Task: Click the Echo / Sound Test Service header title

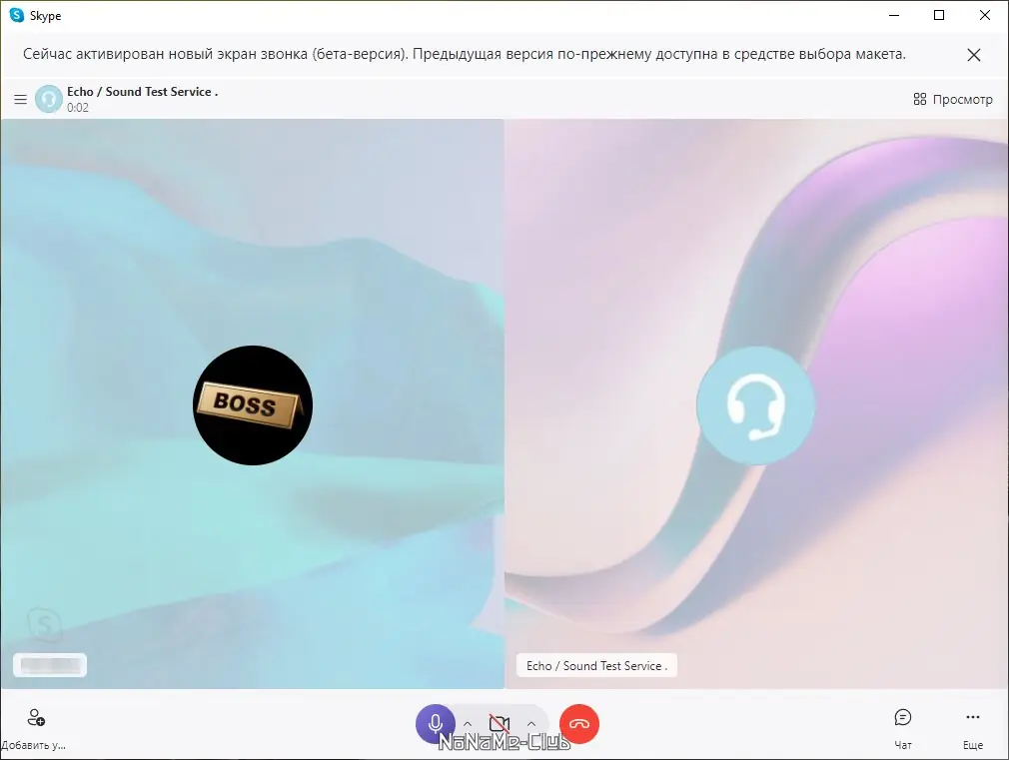Action: 142,92
